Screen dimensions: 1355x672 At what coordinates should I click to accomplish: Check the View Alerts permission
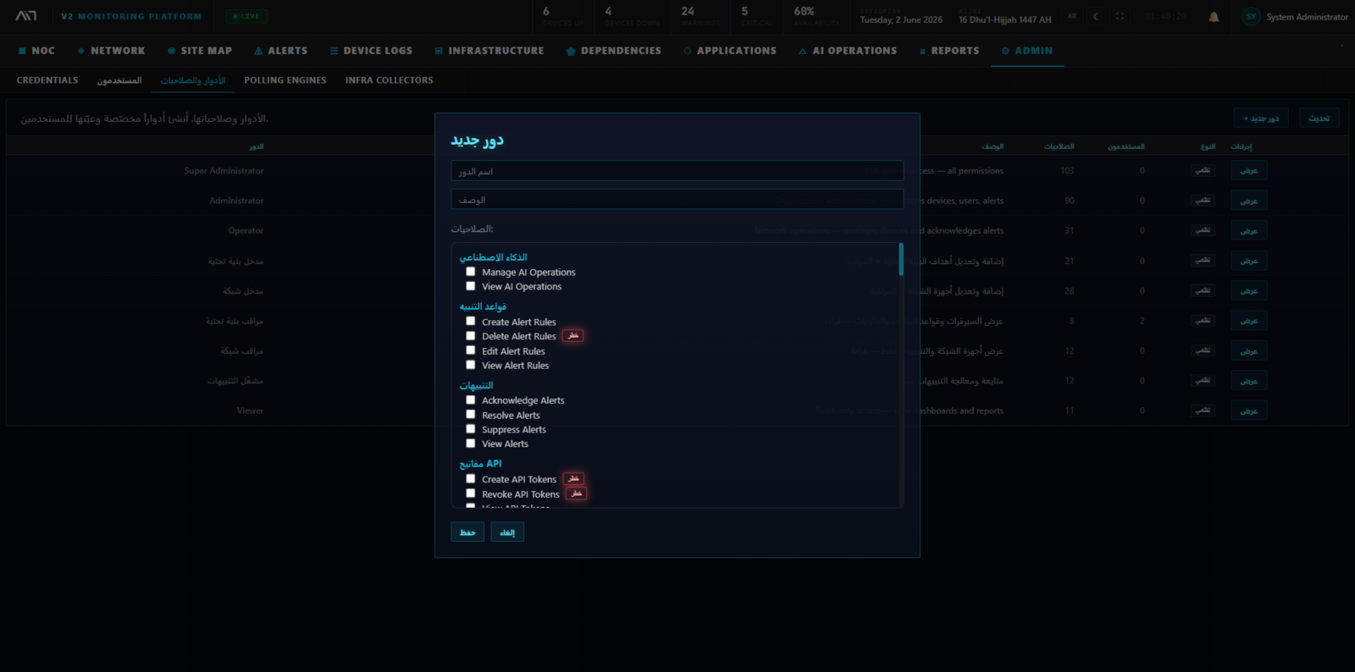[471, 443]
